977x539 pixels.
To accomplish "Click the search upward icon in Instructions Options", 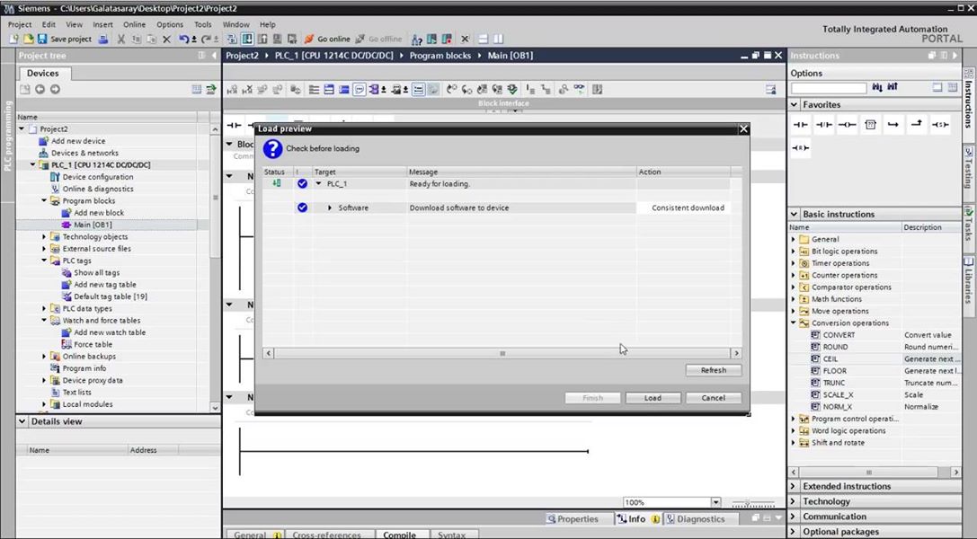I will (893, 88).
